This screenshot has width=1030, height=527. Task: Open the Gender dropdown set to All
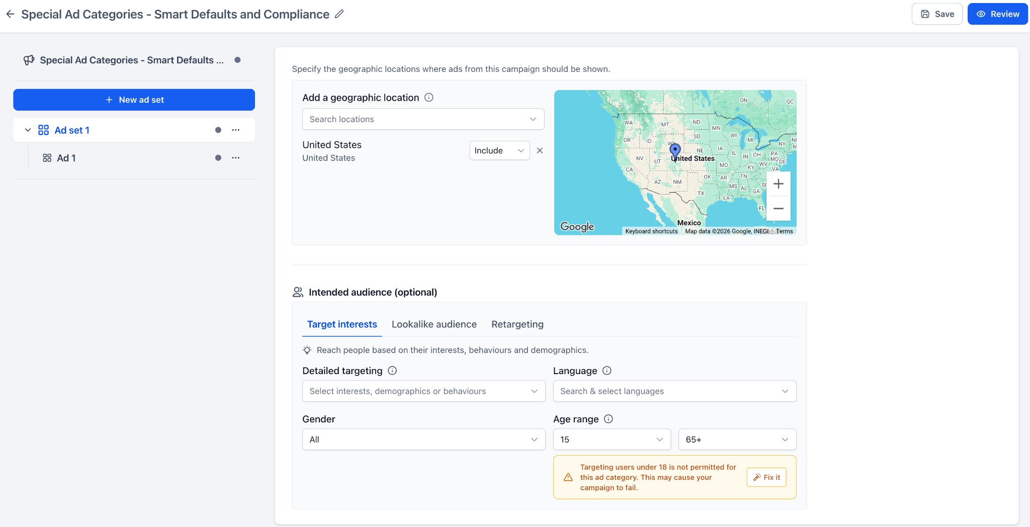[423, 440]
